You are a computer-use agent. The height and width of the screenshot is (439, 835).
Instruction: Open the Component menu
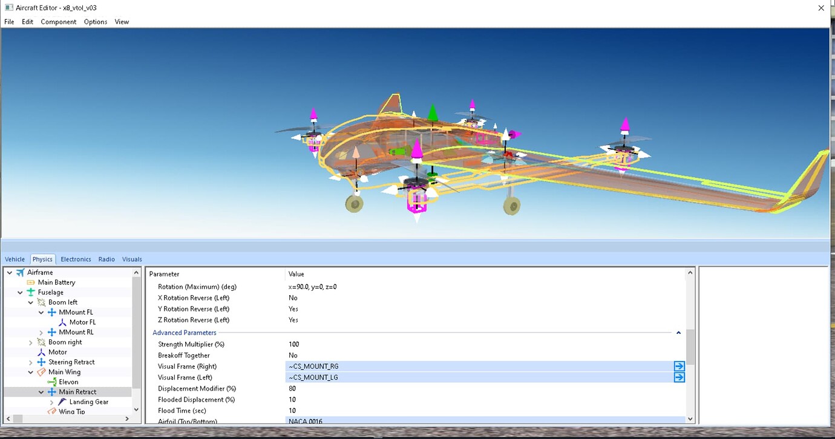click(58, 22)
